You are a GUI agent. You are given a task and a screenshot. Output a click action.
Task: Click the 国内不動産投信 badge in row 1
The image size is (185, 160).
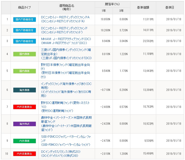pyautogui.click(x=24, y=20)
